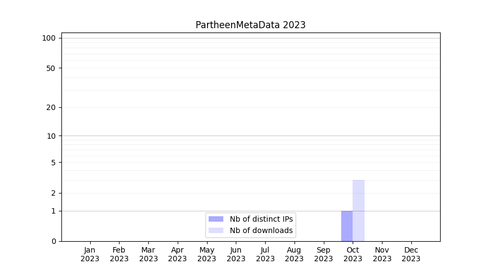489x271 pixels.
Task: Select the May 2023 axis tick label
Action: pos(206,254)
